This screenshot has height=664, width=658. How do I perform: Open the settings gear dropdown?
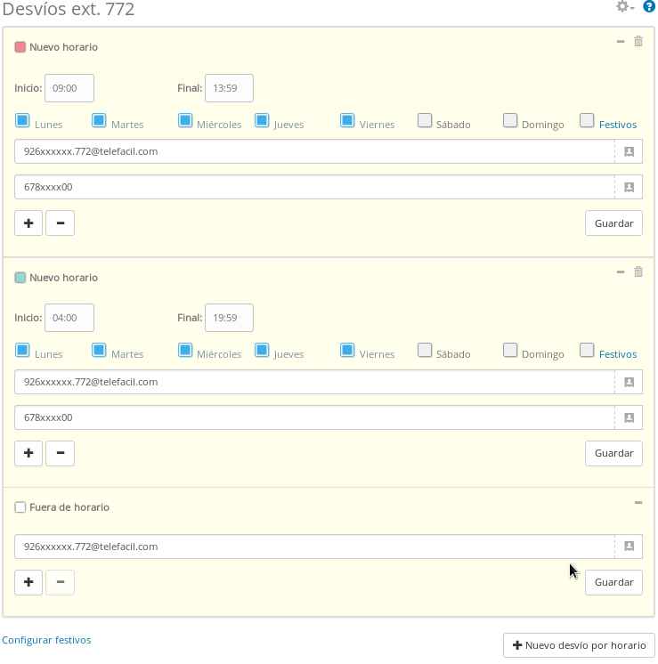click(625, 7)
